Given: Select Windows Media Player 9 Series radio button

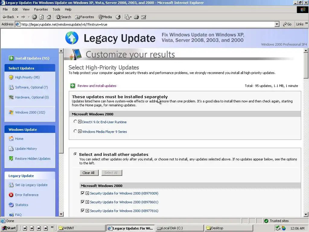Looking at the screenshot, I should [x=75, y=131].
